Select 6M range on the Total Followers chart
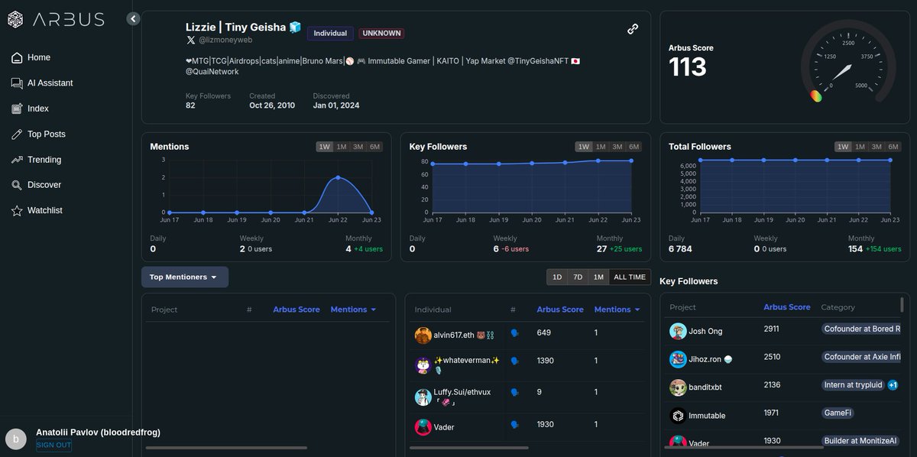 [x=893, y=147]
